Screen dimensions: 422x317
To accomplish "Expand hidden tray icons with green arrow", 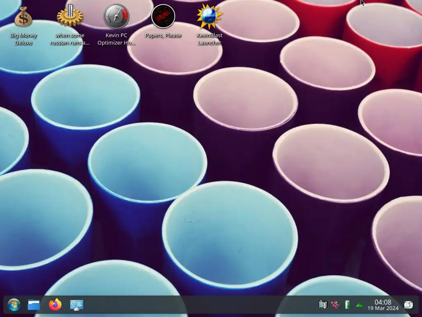I will [x=359, y=305].
